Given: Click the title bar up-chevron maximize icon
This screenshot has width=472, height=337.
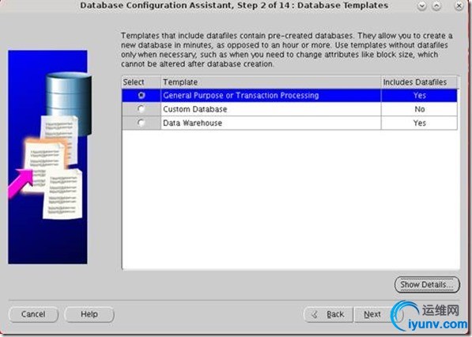Looking at the screenshot, I should pyautogui.click(x=436, y=6).
